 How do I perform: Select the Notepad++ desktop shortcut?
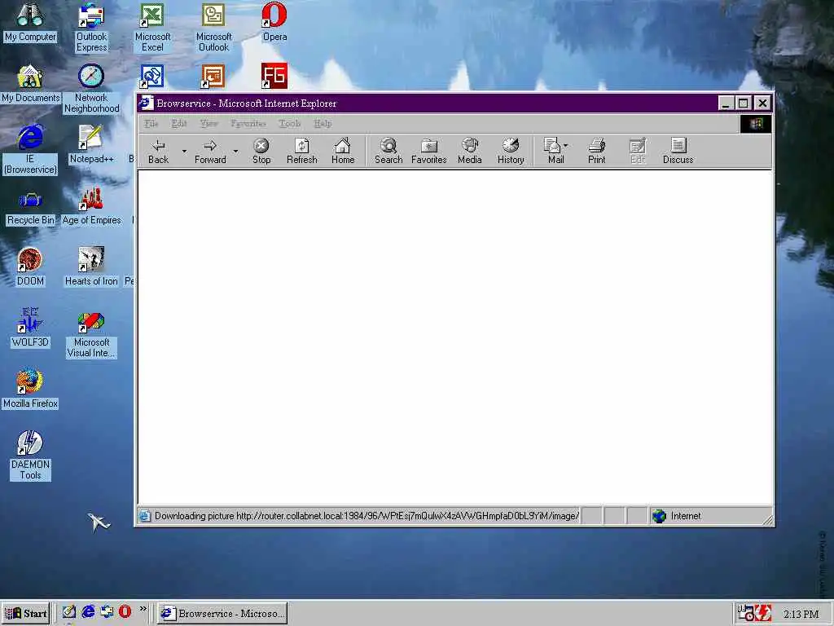coord(91,145)
